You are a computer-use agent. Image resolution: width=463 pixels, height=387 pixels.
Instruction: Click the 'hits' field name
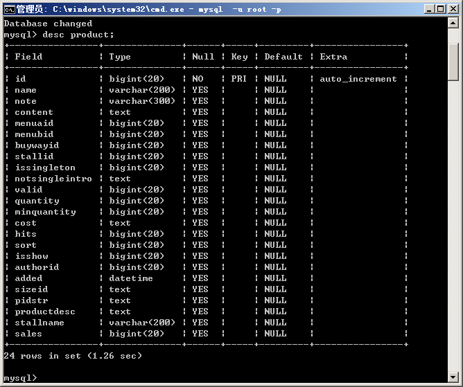coord(26,234)
